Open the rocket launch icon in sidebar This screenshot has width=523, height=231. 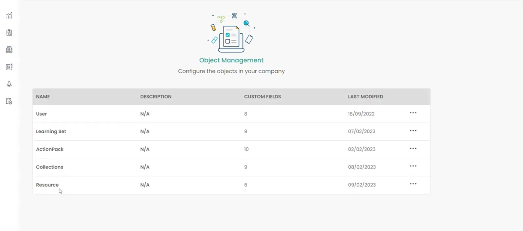9,84
